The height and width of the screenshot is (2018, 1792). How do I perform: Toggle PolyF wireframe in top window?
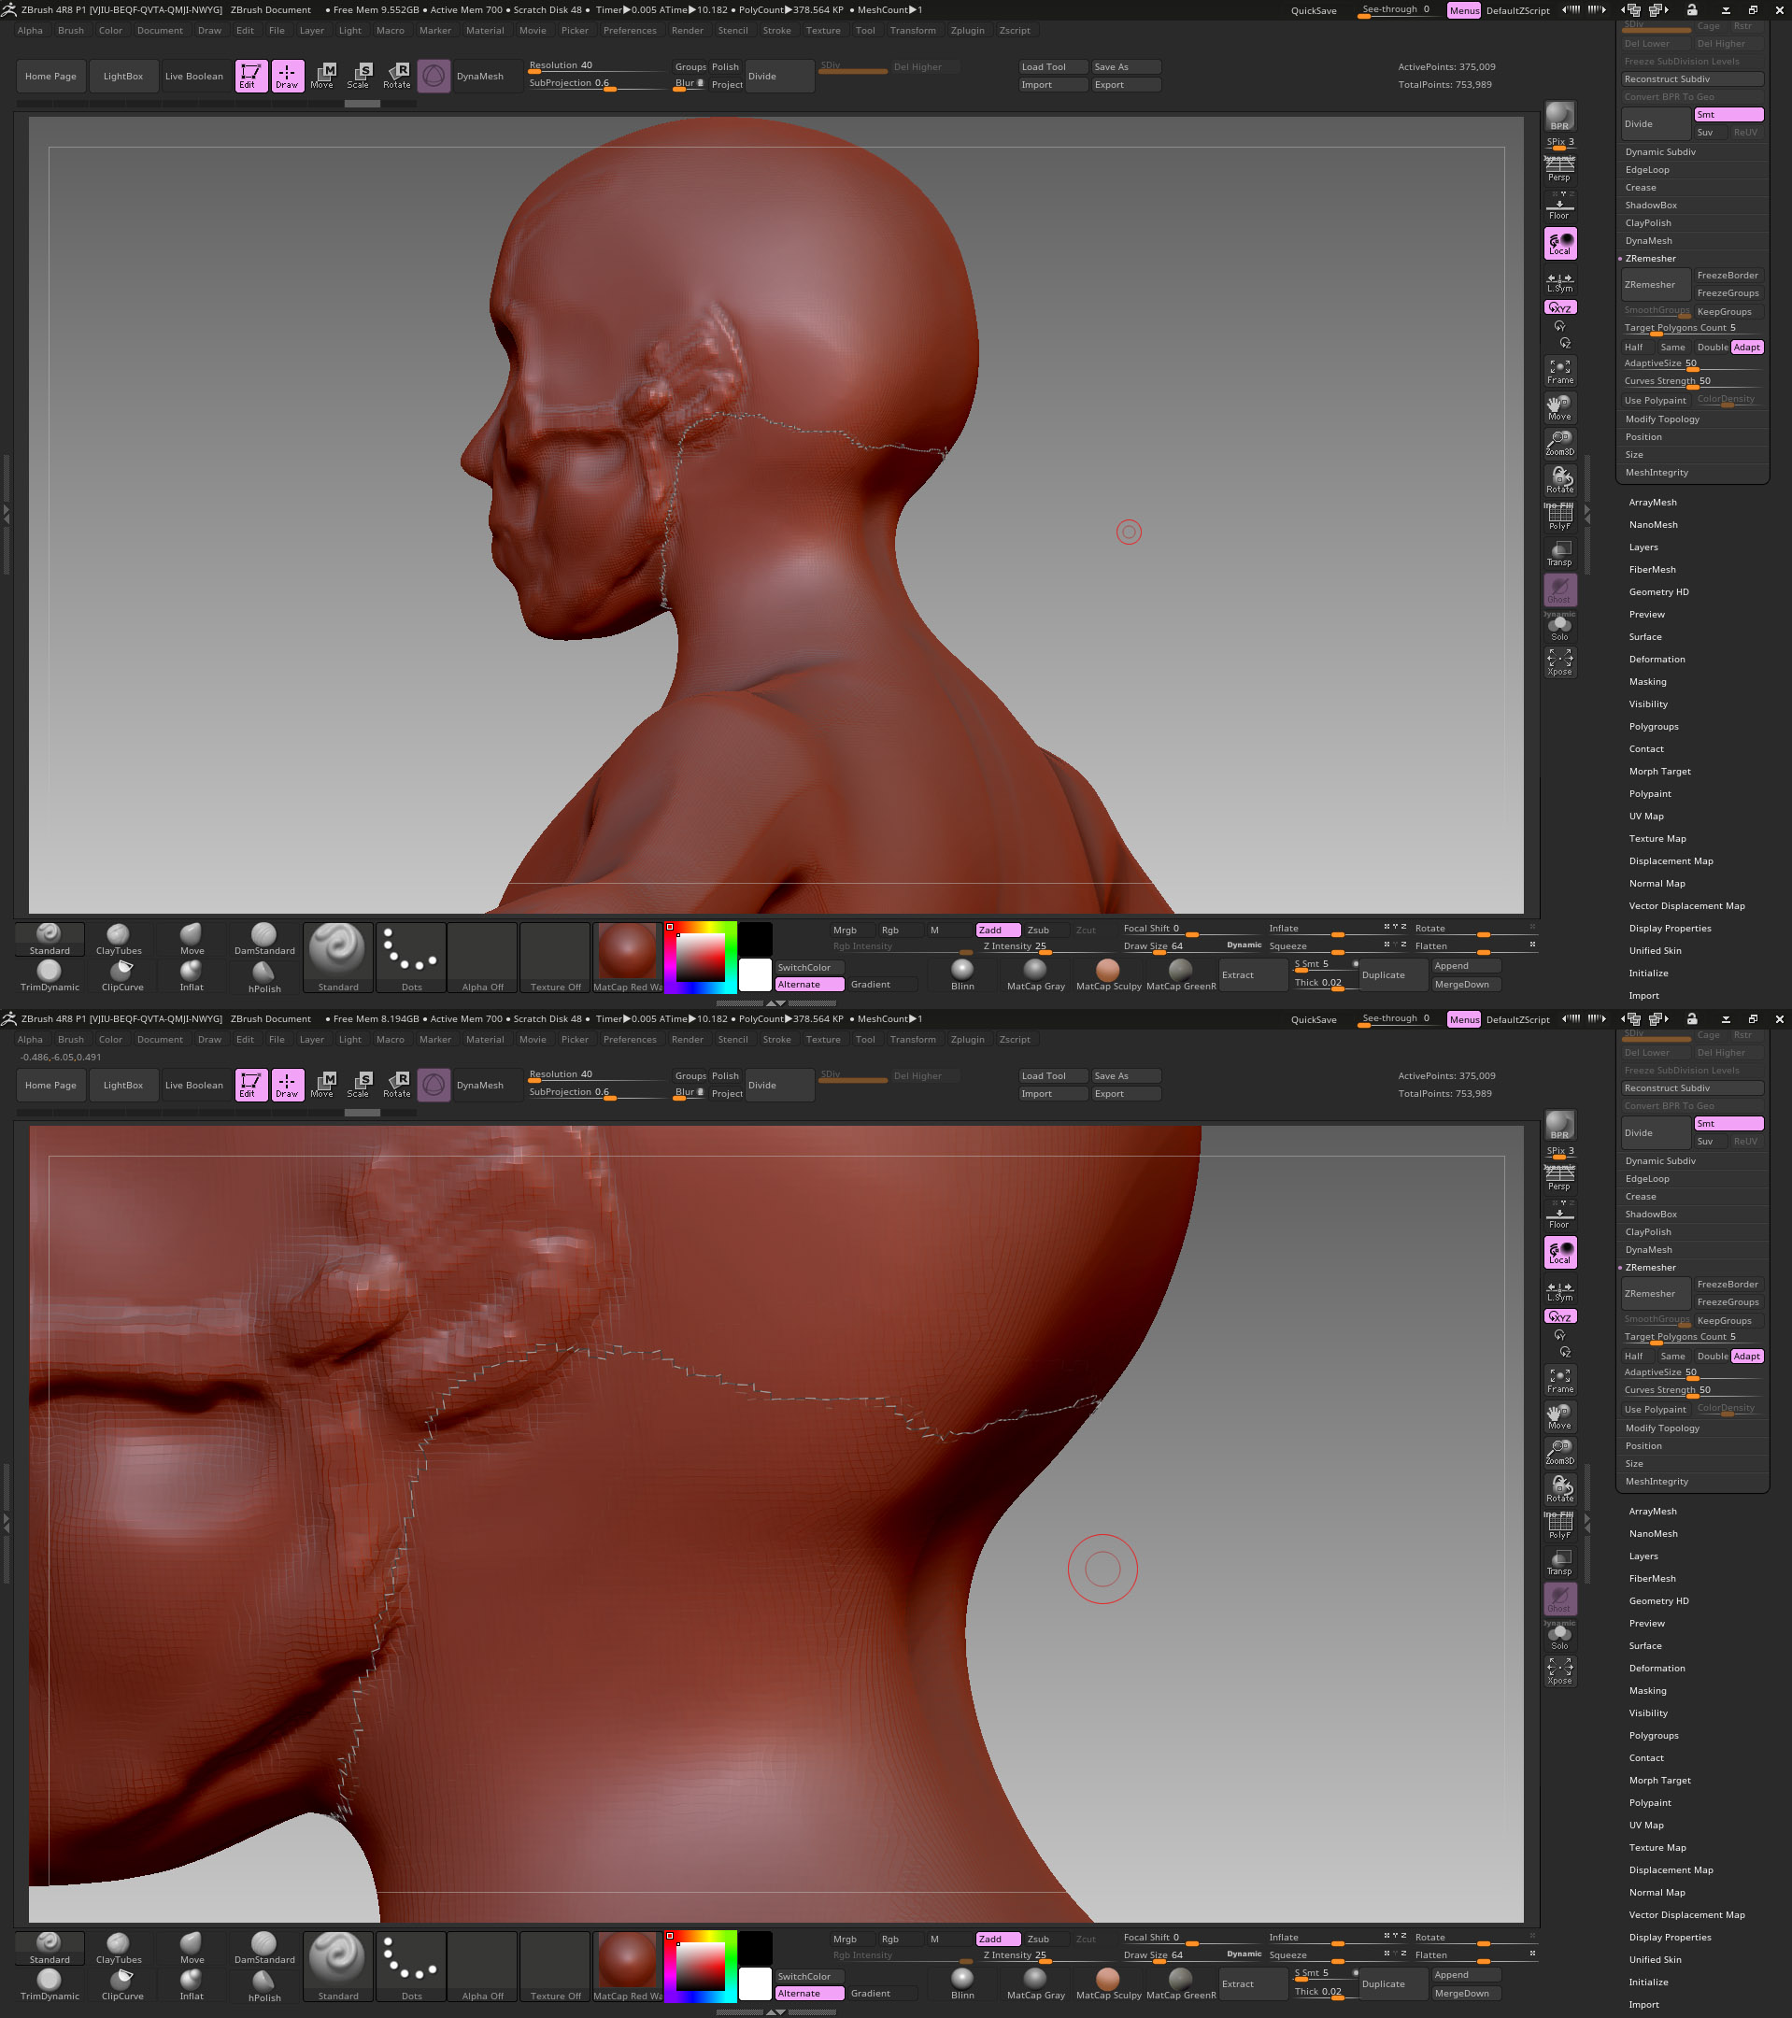(x=1559, y=517)
